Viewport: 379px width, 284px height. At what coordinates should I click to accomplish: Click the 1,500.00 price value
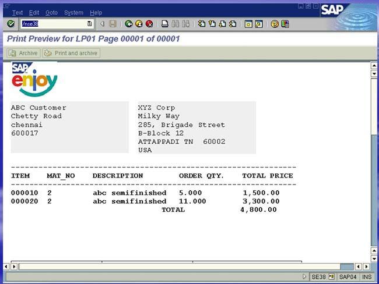pos(261,193)
